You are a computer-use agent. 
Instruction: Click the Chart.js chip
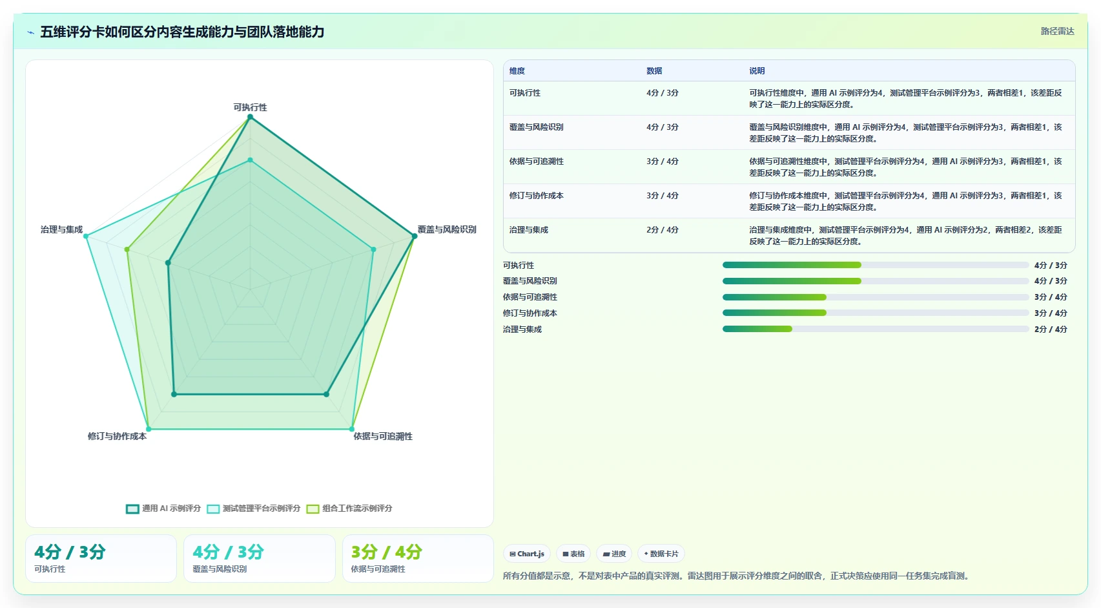[x=527, y=554]
